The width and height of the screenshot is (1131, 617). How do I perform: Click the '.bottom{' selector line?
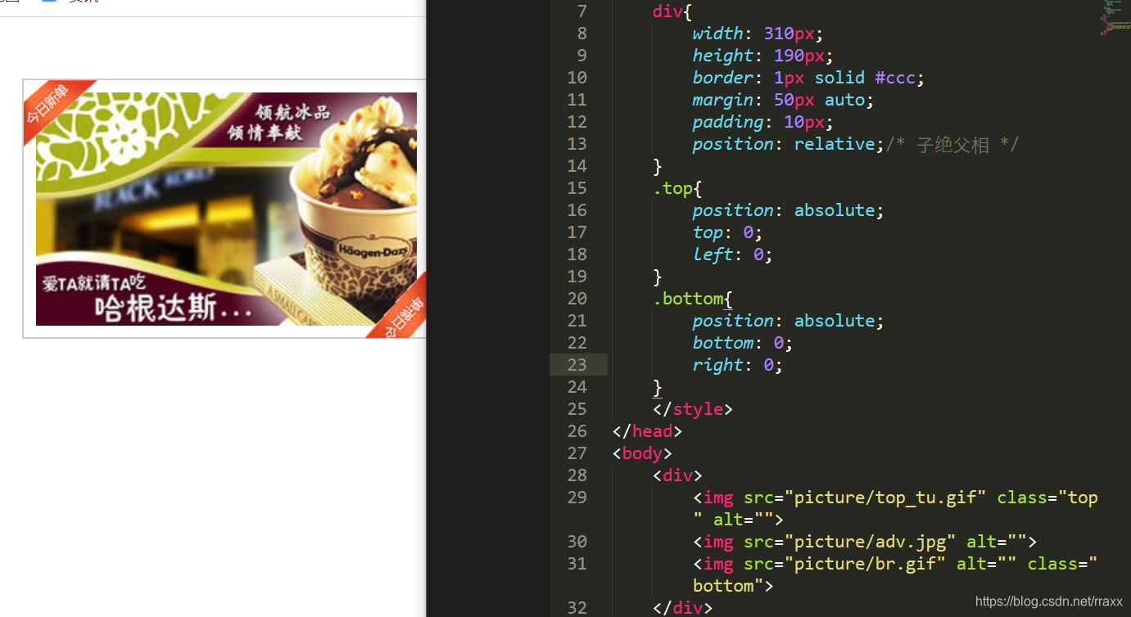click(x=693, y=299)
